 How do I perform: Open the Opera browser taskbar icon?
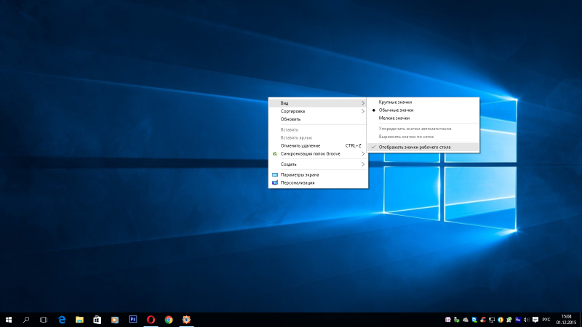[151, 319]
